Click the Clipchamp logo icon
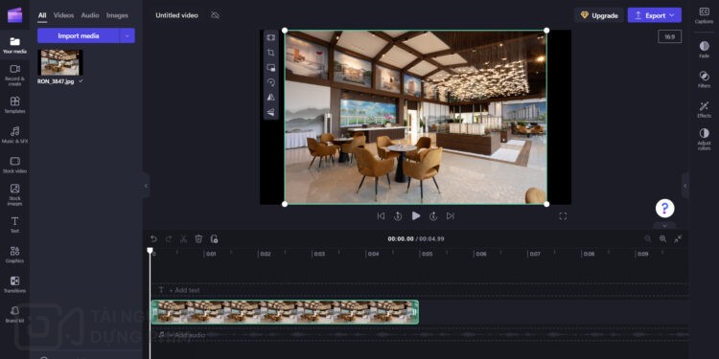Viewport: 719px width, 359px height. 14,15
